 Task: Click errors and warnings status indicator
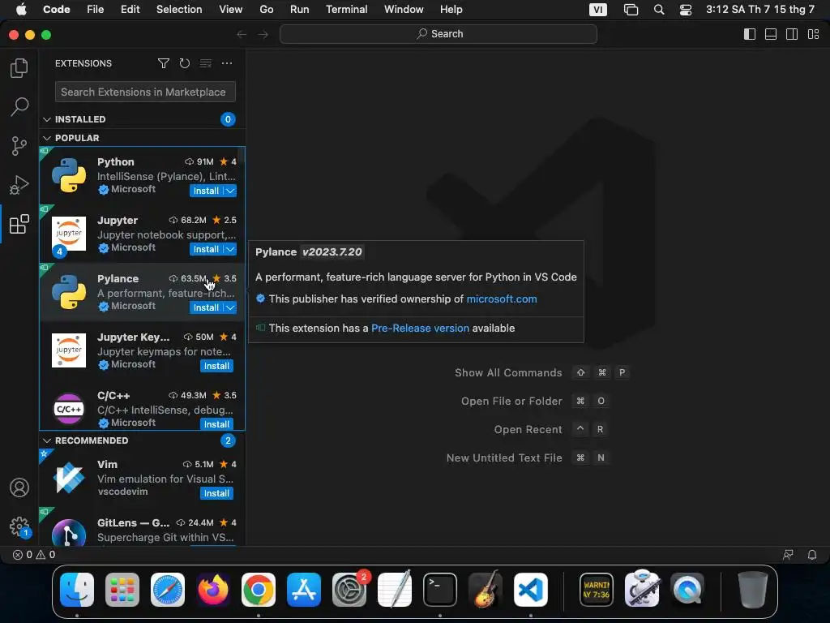[x=34, y=555]
